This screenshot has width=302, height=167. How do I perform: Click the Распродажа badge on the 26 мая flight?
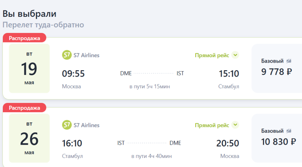point(25,108)
